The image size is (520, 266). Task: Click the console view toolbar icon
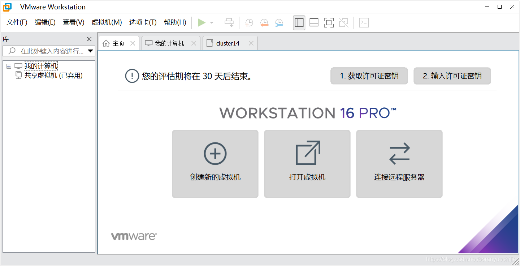coord(364,23)
